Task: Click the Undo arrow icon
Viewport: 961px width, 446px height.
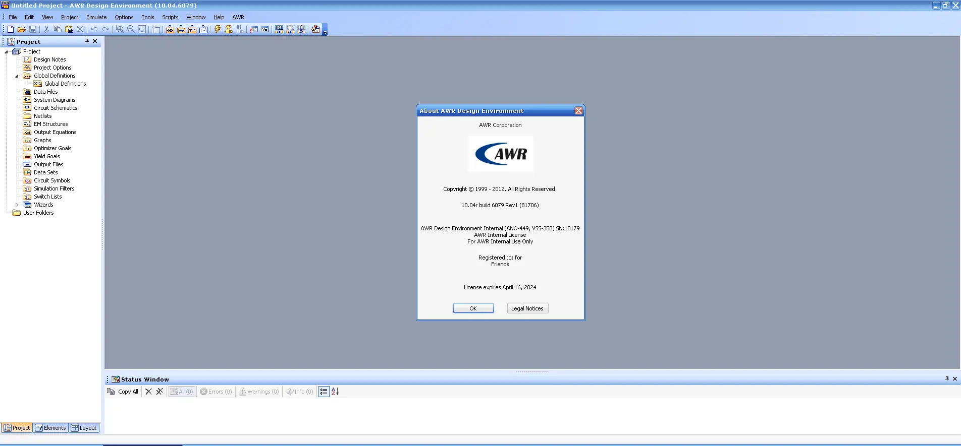Action: tap(94, 29)
